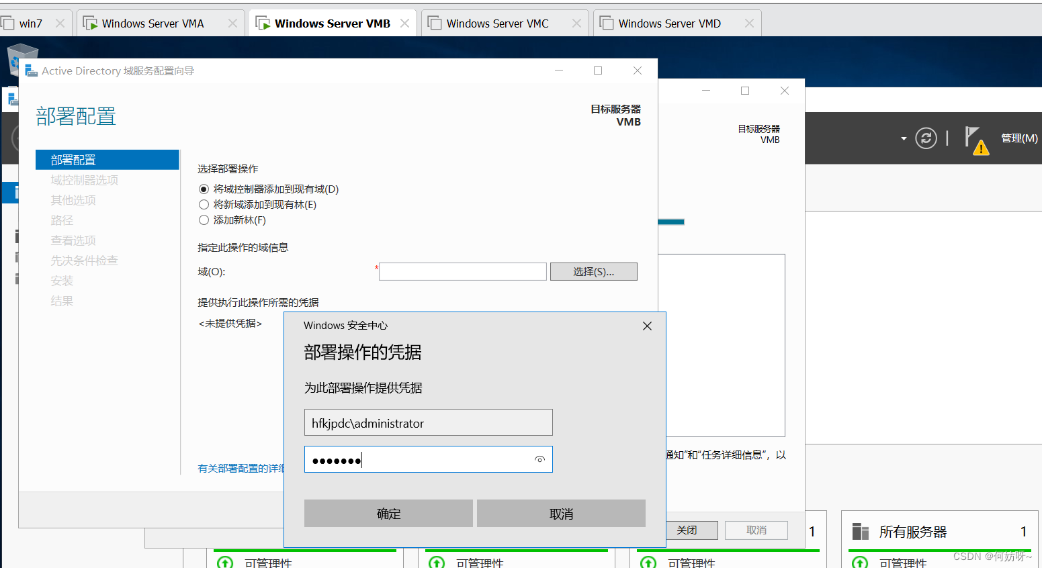Screen dimensions: 1042x568
Task: Open the 有关部署配置 details link
Action: 241,468
